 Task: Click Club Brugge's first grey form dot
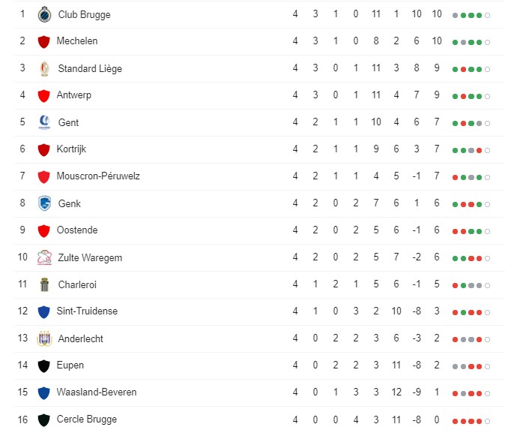click(455, 16)
